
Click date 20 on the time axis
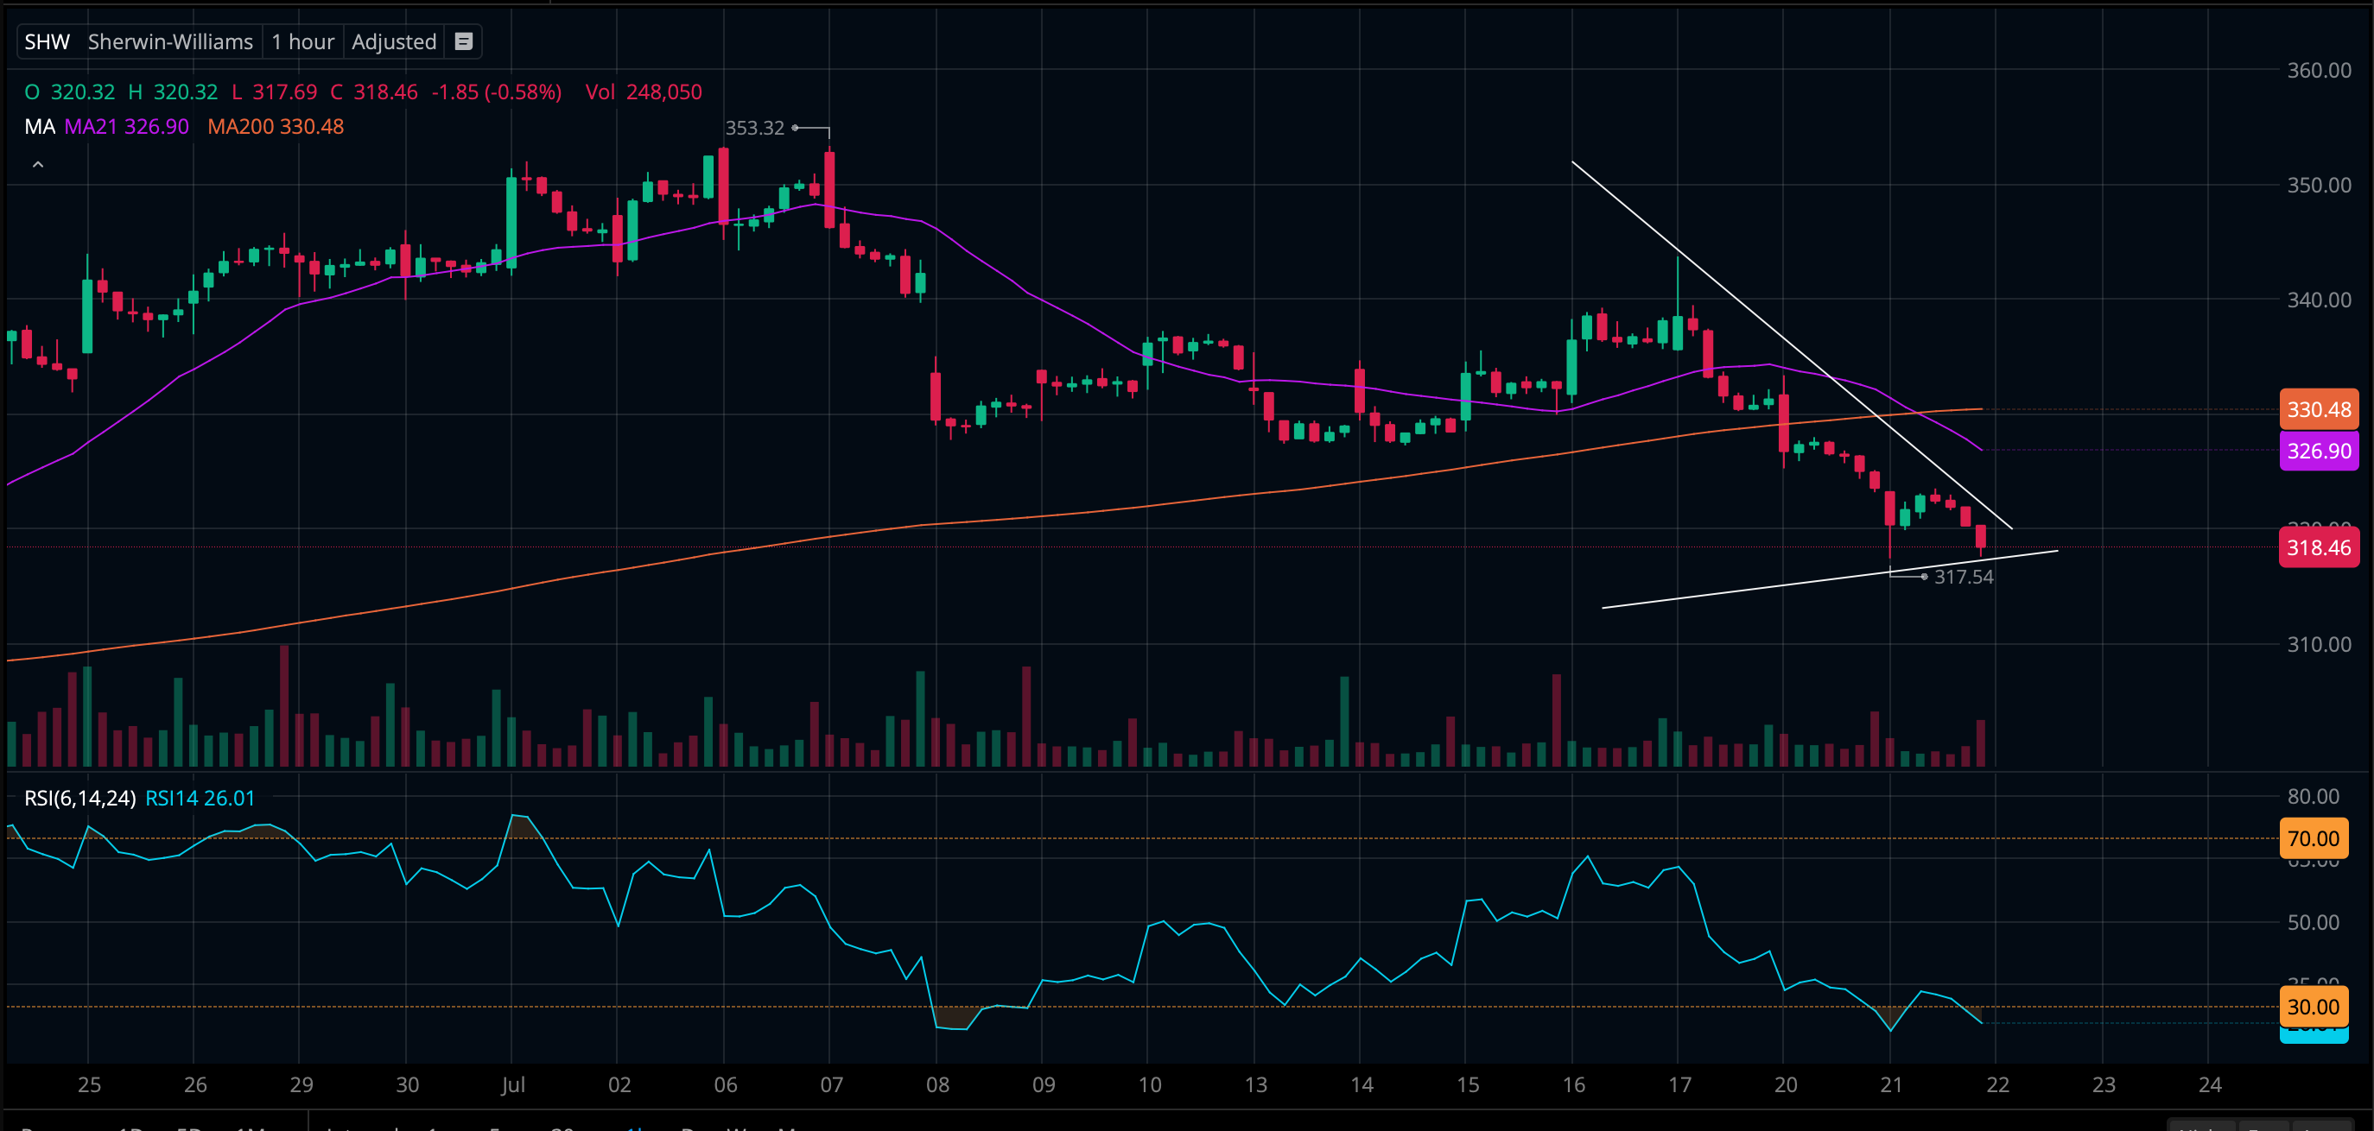[x=1785, y=1084]
